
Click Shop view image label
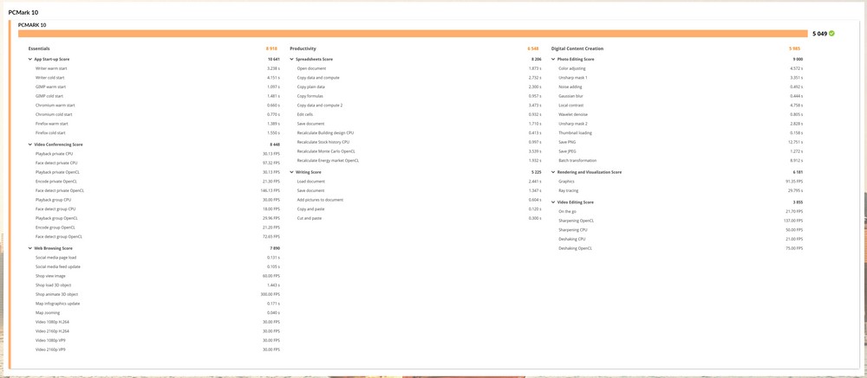(50, 276)
